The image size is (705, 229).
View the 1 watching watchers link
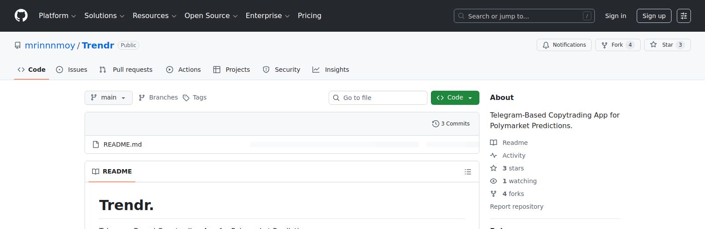click(x=519, y=181)
